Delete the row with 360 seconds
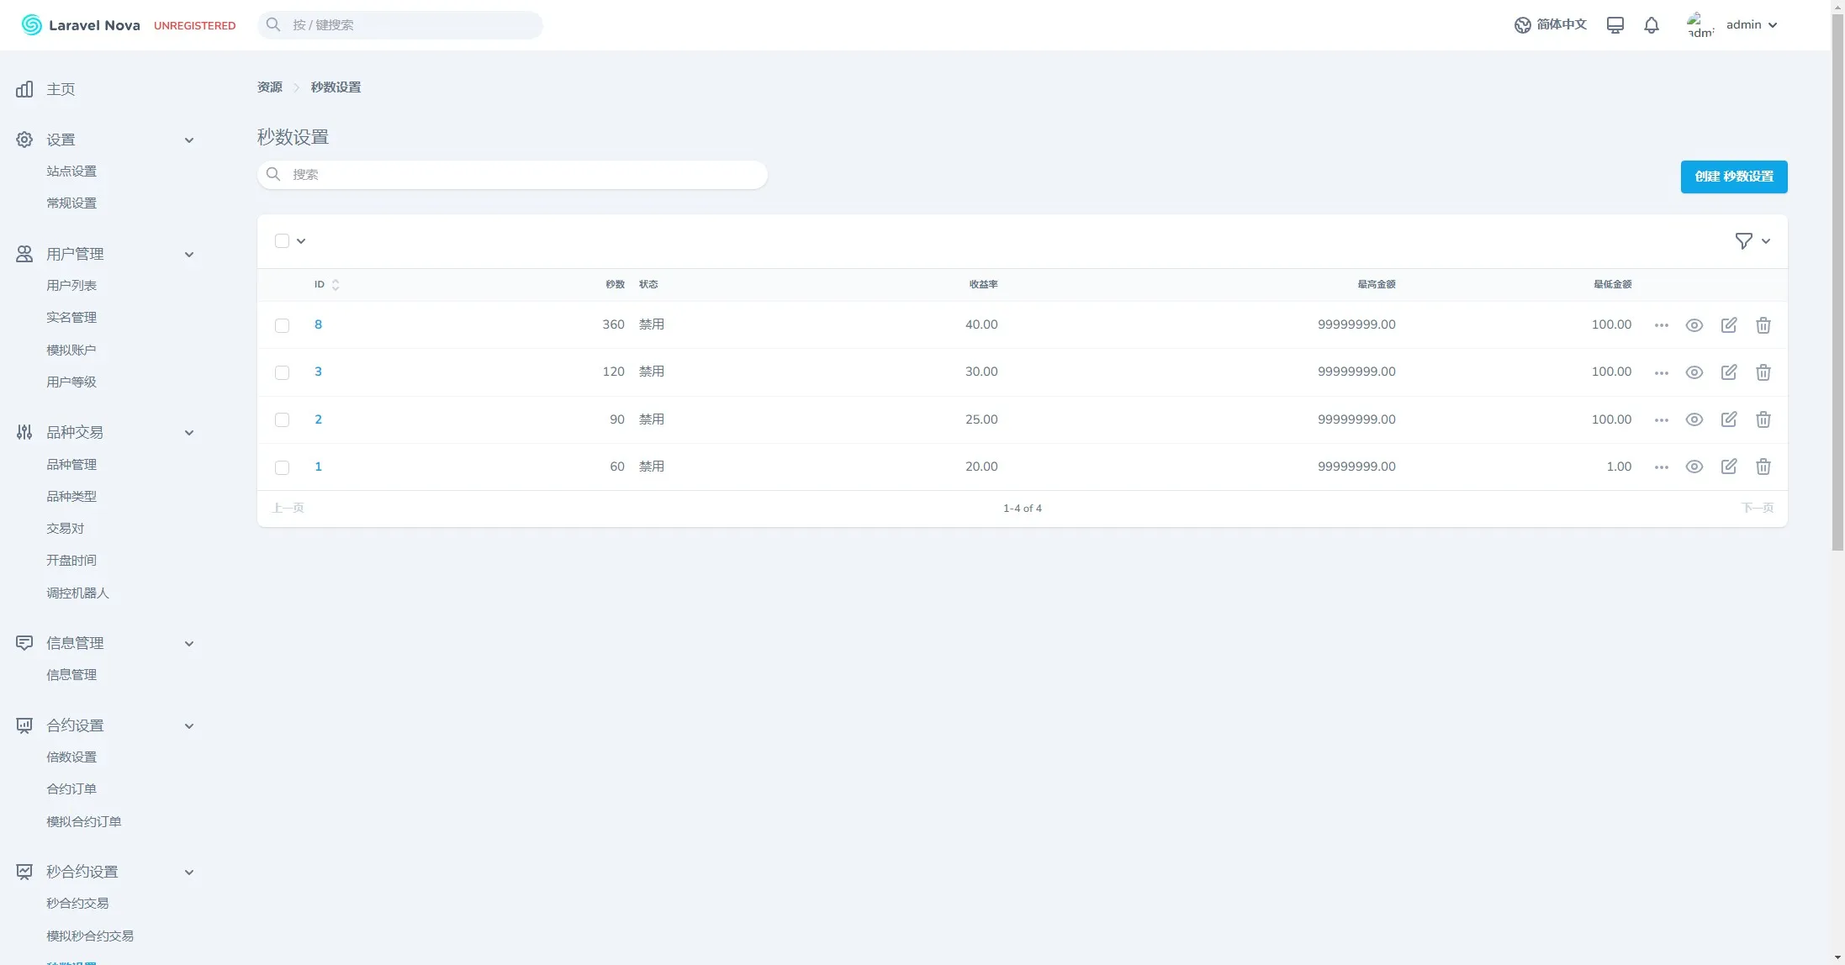This screenshot has width=1845, height=965. 1763,325
